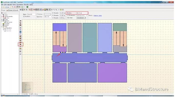Open the File menu
Image resolution: width=175 pixels, height=97 pixels.
point(2,5)
